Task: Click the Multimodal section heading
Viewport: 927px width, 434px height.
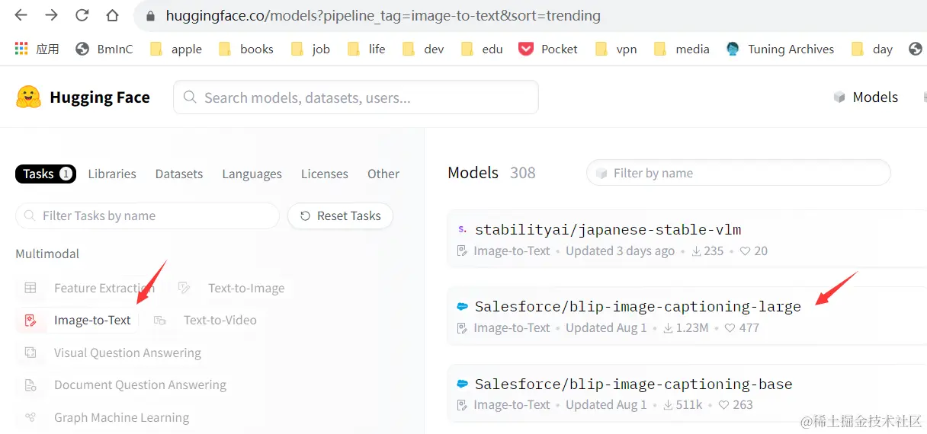Action: coord(47,254)
